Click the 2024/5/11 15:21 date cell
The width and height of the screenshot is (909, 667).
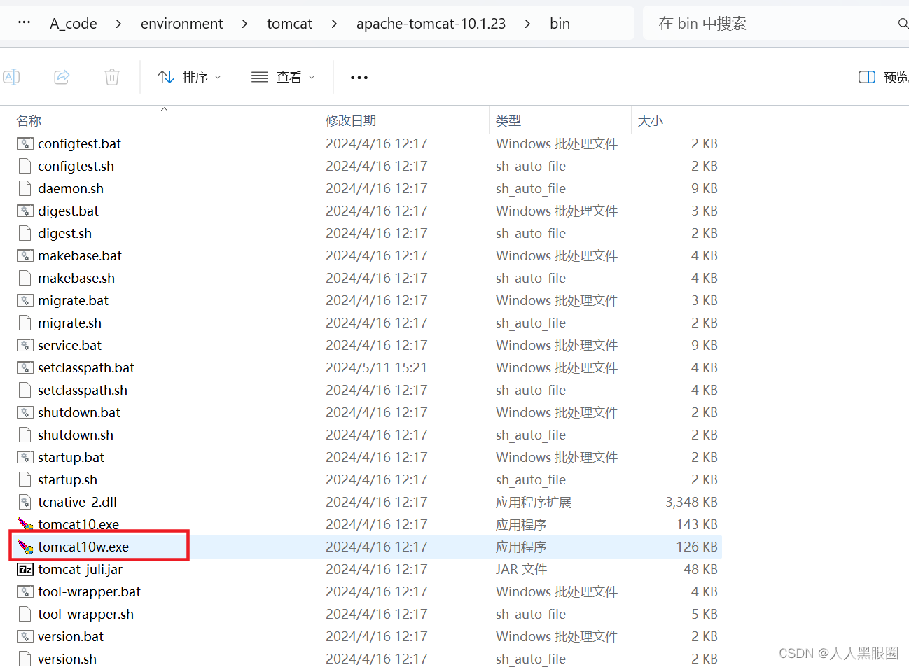pos(376,367)
